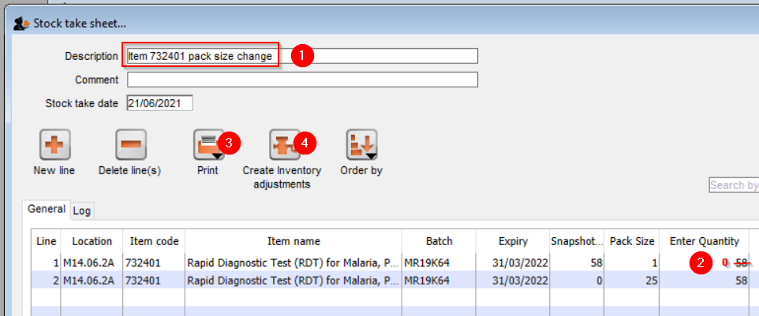Click the Search by box
This screenshot has height=316, width=759.
(734, 185)
